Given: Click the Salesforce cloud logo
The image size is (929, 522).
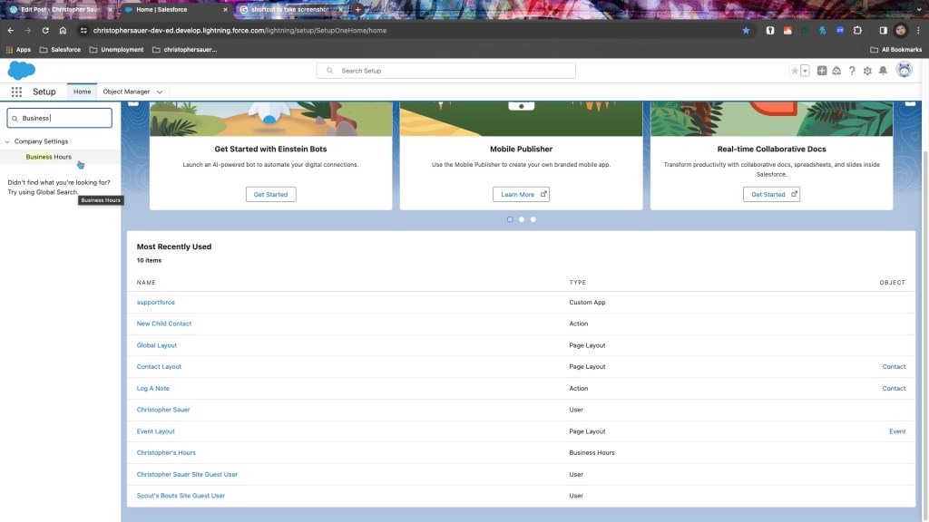Looking at the screenshot, I should click(21, 71).
